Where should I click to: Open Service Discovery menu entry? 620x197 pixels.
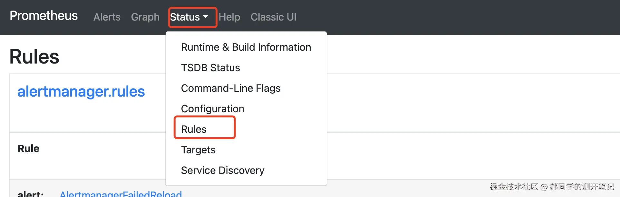(223, 170)
